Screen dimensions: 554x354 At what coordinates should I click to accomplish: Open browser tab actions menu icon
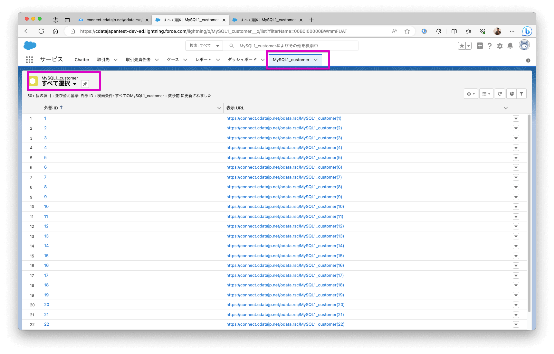[x=67, y=20]
